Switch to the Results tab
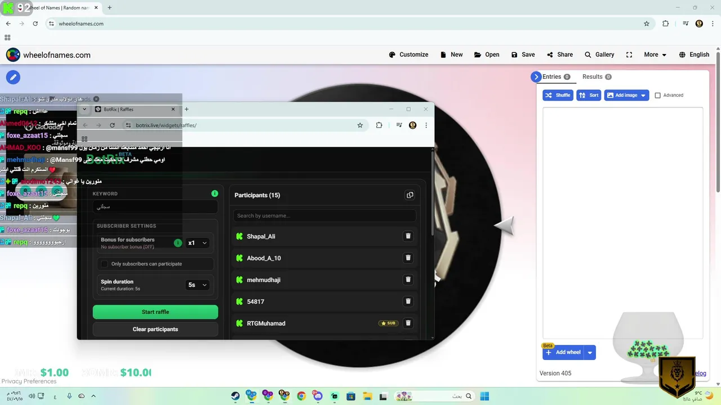 coord(597,77)
